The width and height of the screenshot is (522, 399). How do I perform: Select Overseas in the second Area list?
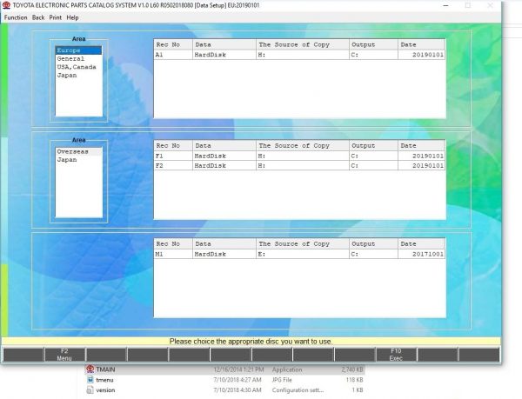(78, 151)
